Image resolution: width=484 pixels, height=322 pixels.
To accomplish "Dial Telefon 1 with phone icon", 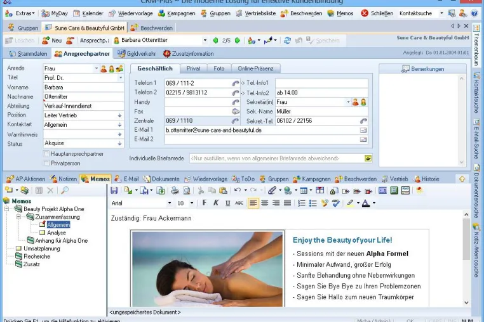I will (x=236, y=83).
